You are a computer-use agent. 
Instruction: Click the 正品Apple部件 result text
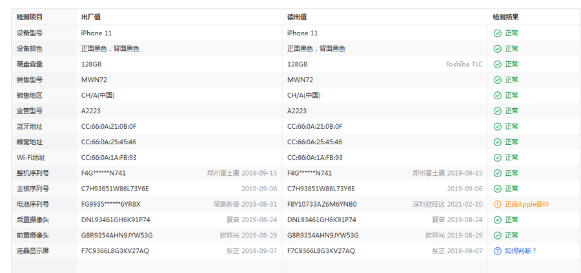point(527,204)
